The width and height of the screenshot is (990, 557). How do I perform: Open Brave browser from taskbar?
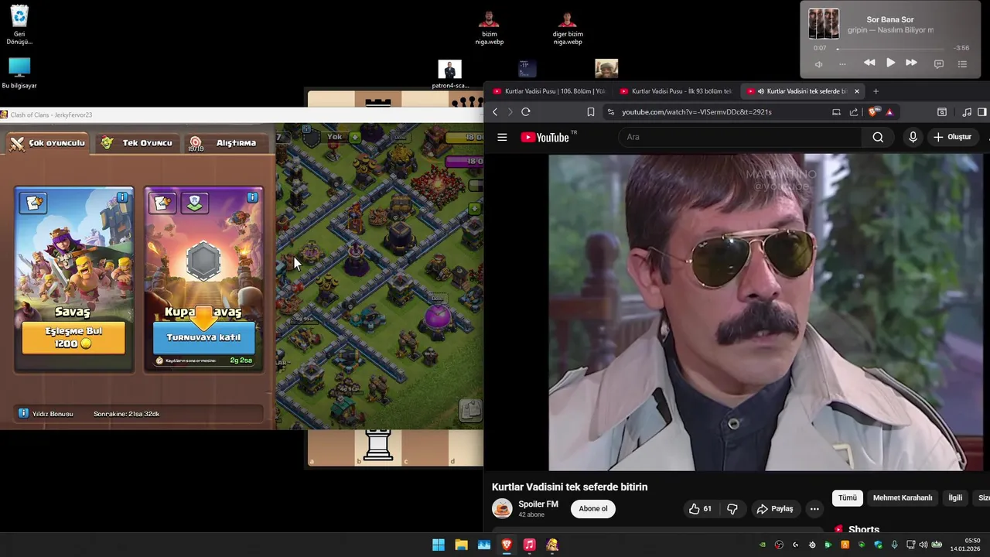point(507,545)
